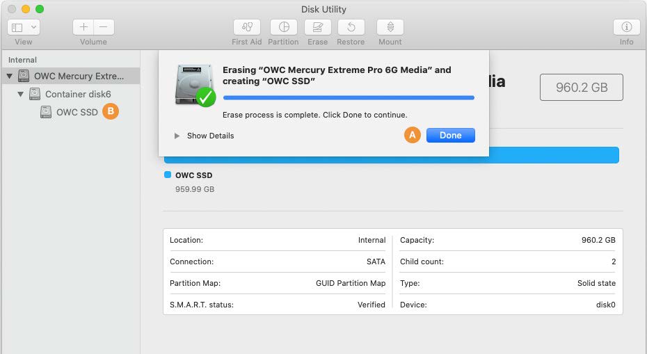
Task: Open the View sidebar options button
Action: (x=17, y=28)
